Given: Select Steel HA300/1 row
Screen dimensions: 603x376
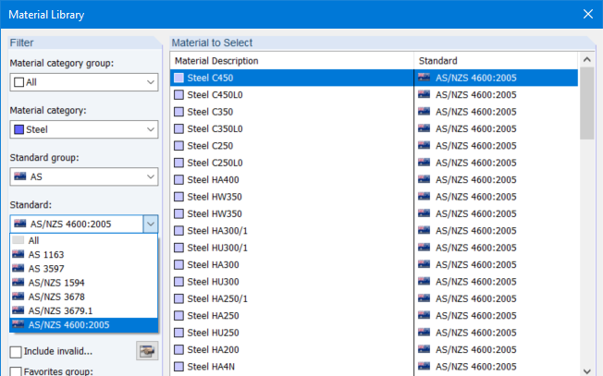Looking at the screenshot, I should point(374,230).
